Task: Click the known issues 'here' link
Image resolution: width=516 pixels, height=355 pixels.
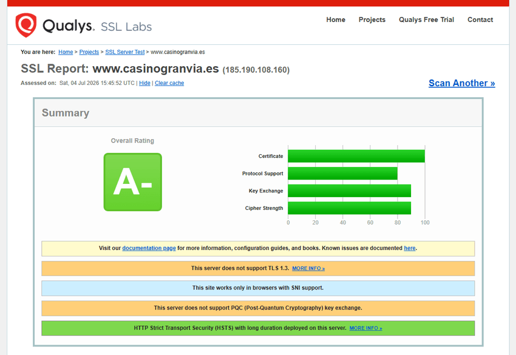Action: [x=409, y=248]
